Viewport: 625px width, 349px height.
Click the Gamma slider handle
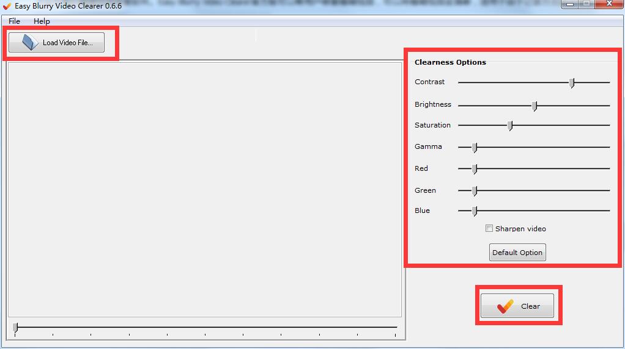click(475, 148)
